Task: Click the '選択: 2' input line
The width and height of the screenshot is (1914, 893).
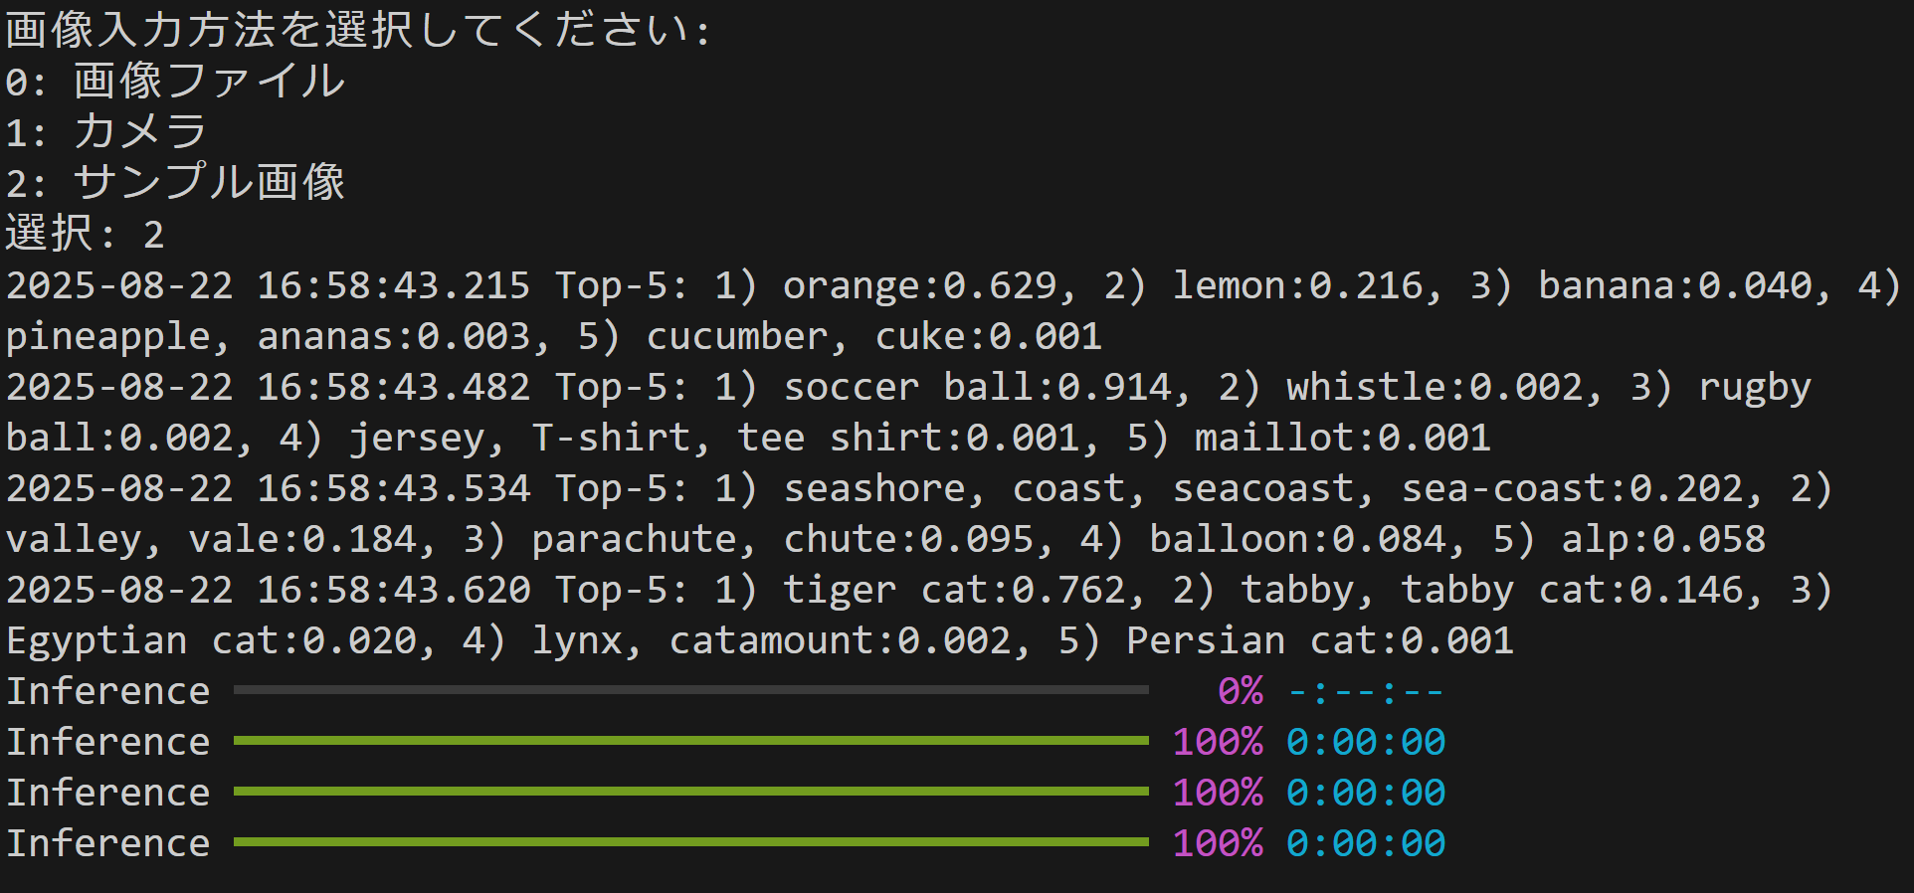Action: [x=85, y=234]
